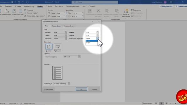The width and height of the screenshot is (187, 105).
Task: Click the Redo icon in title bar
Action: [x=27, y=2]
